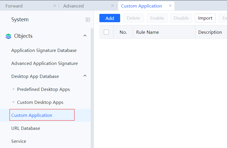Collapse the sidebar using the menu icon
This screenshot has height=148, width=227.
coord(88,20)
